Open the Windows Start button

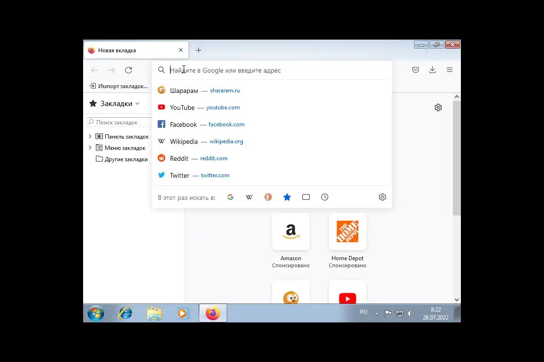pyautogui.click(x=96, y=313)
